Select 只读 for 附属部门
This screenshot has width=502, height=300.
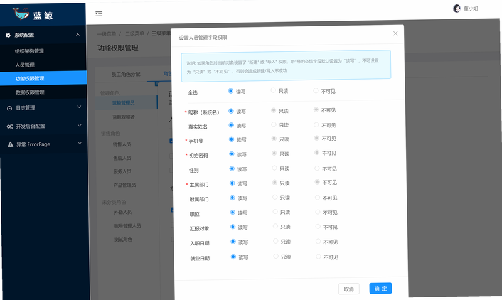coord(275,197)
